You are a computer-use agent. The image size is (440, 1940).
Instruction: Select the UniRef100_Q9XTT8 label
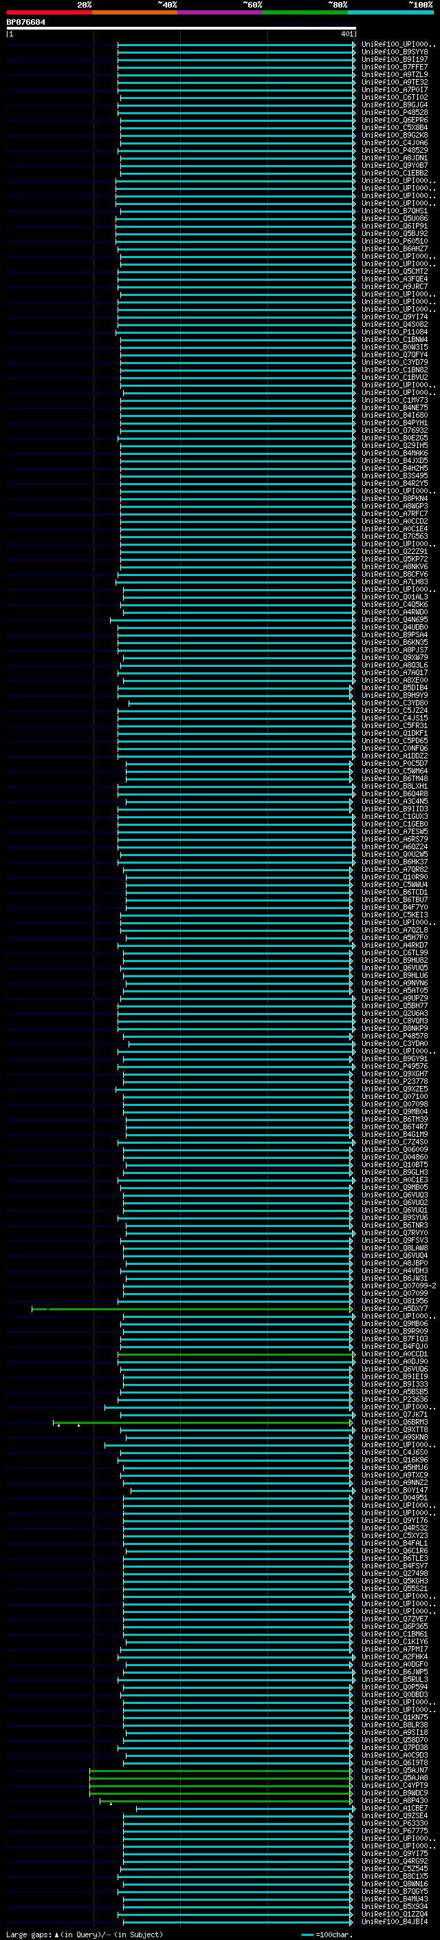[x=395, y=1430]
